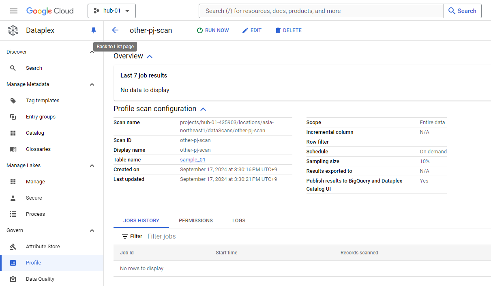Viewport: 491px width, 286px height.
Task: Open the hub-01 project selector dropdown
Action: (x=111, y=11)
